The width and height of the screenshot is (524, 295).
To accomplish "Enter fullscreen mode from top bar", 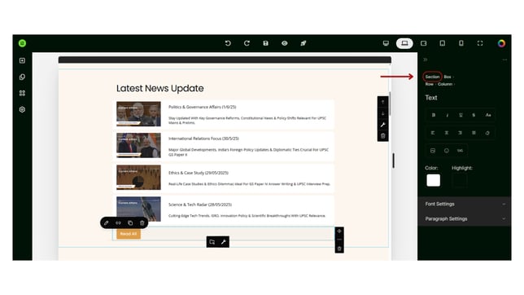I will (480, 43).
